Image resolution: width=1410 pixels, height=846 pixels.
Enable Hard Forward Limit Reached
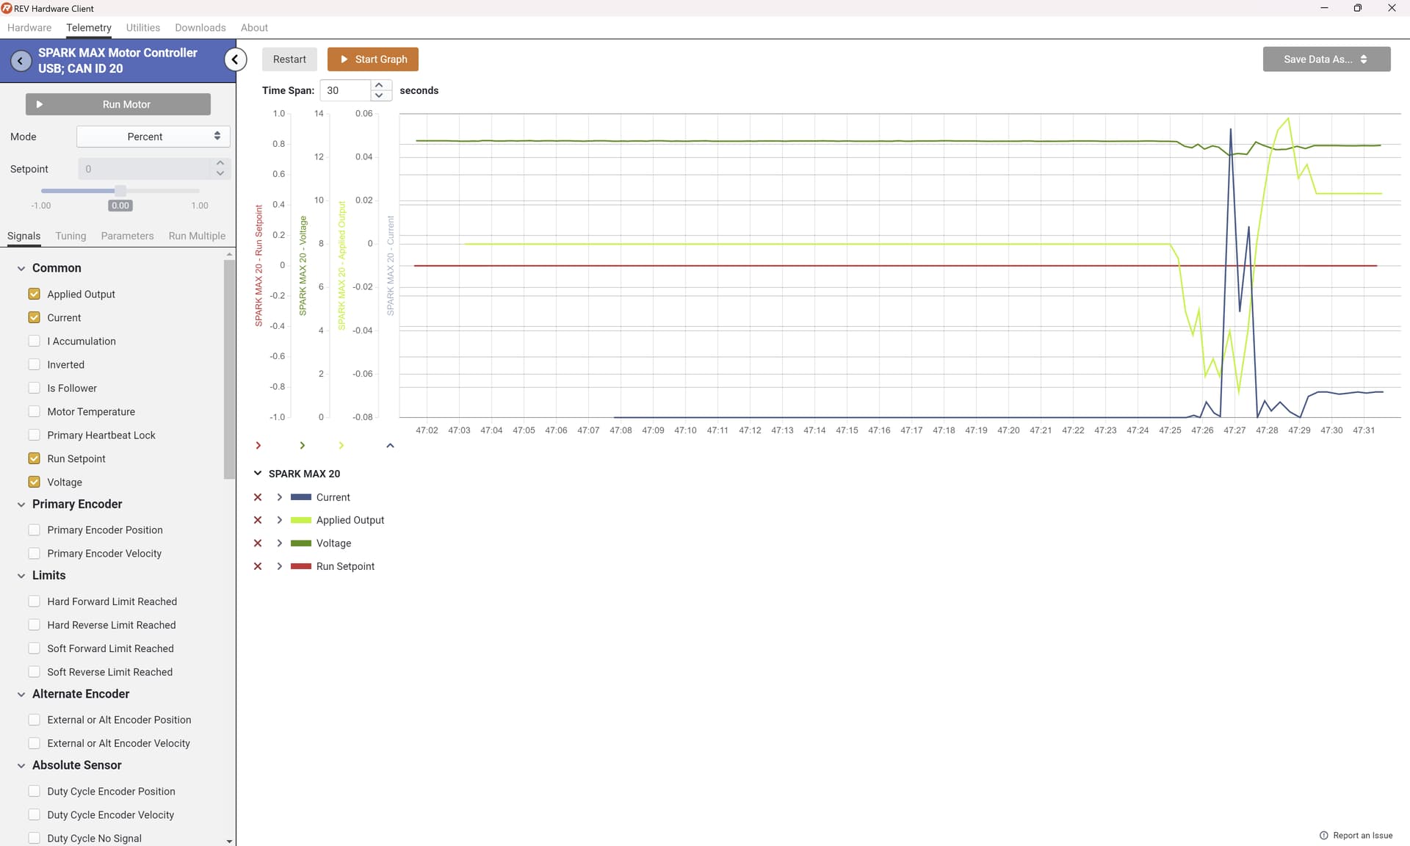(34, 601)
